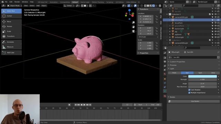Choose the Annotate tool
221x124 pixels.
[11, 42]
